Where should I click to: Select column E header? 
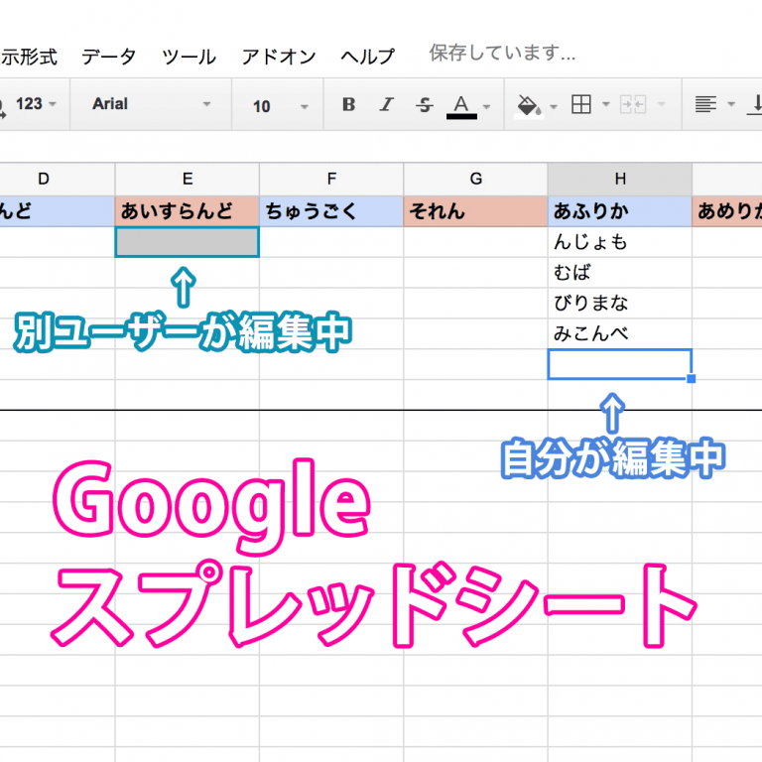coord(188,179)
